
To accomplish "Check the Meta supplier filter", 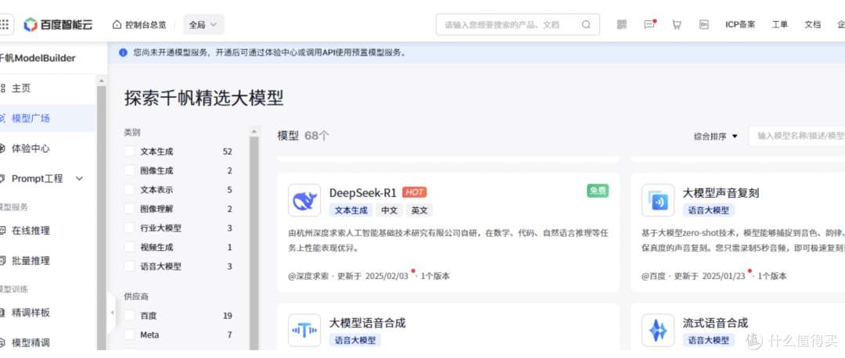I will coord(129,335).
